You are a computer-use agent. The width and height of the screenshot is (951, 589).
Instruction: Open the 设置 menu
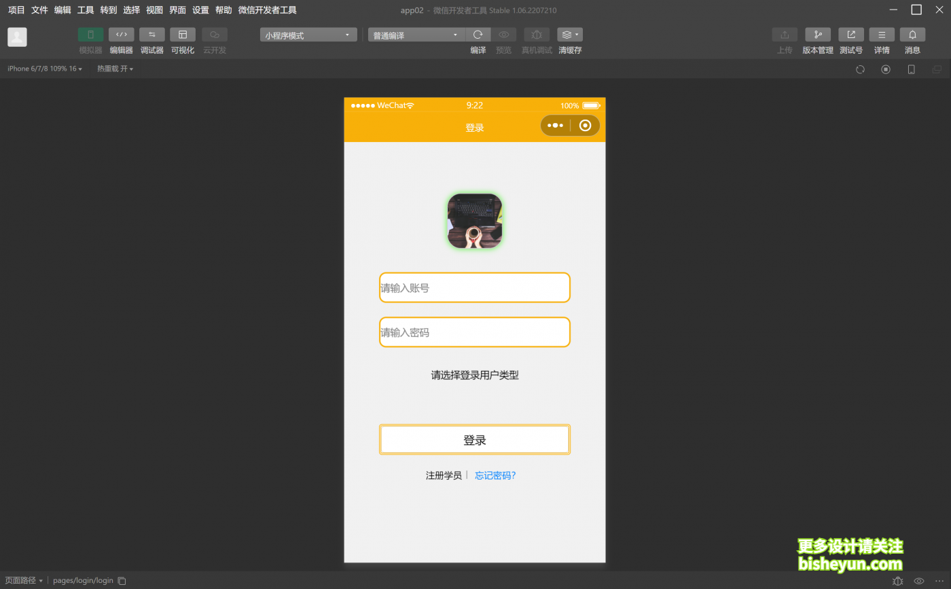pos(200,10)
